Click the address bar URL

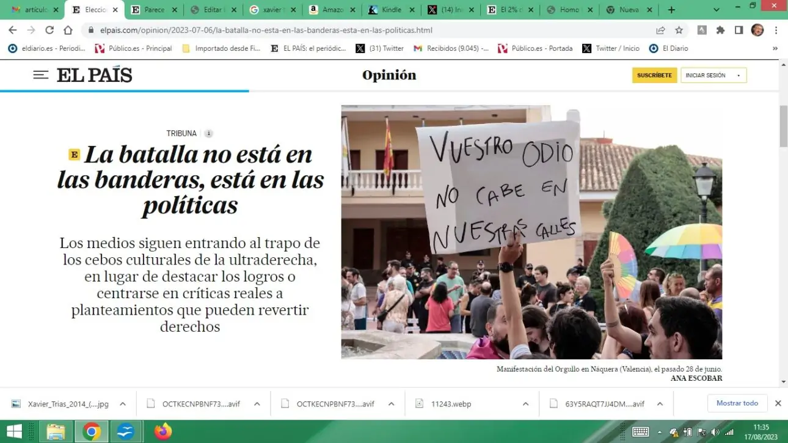[x=266, y=30]
